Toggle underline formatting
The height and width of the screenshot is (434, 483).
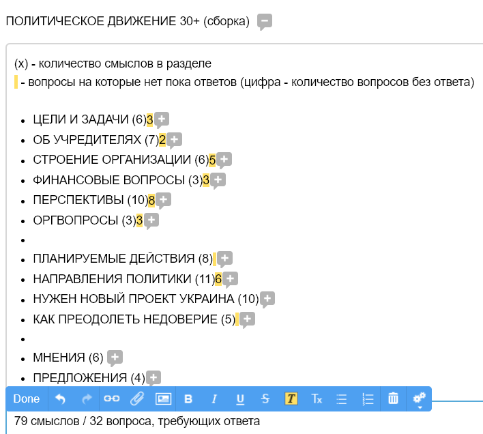[x=240, y=399]
